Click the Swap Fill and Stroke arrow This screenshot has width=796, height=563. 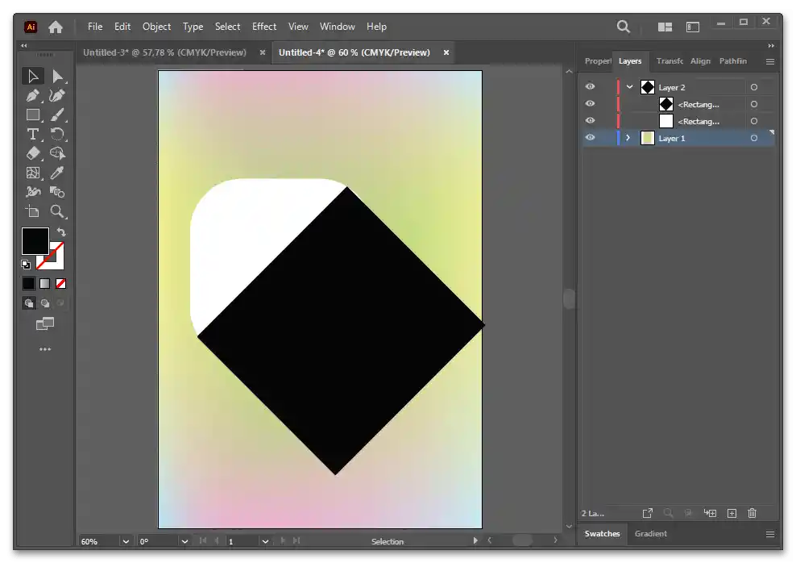61,232
